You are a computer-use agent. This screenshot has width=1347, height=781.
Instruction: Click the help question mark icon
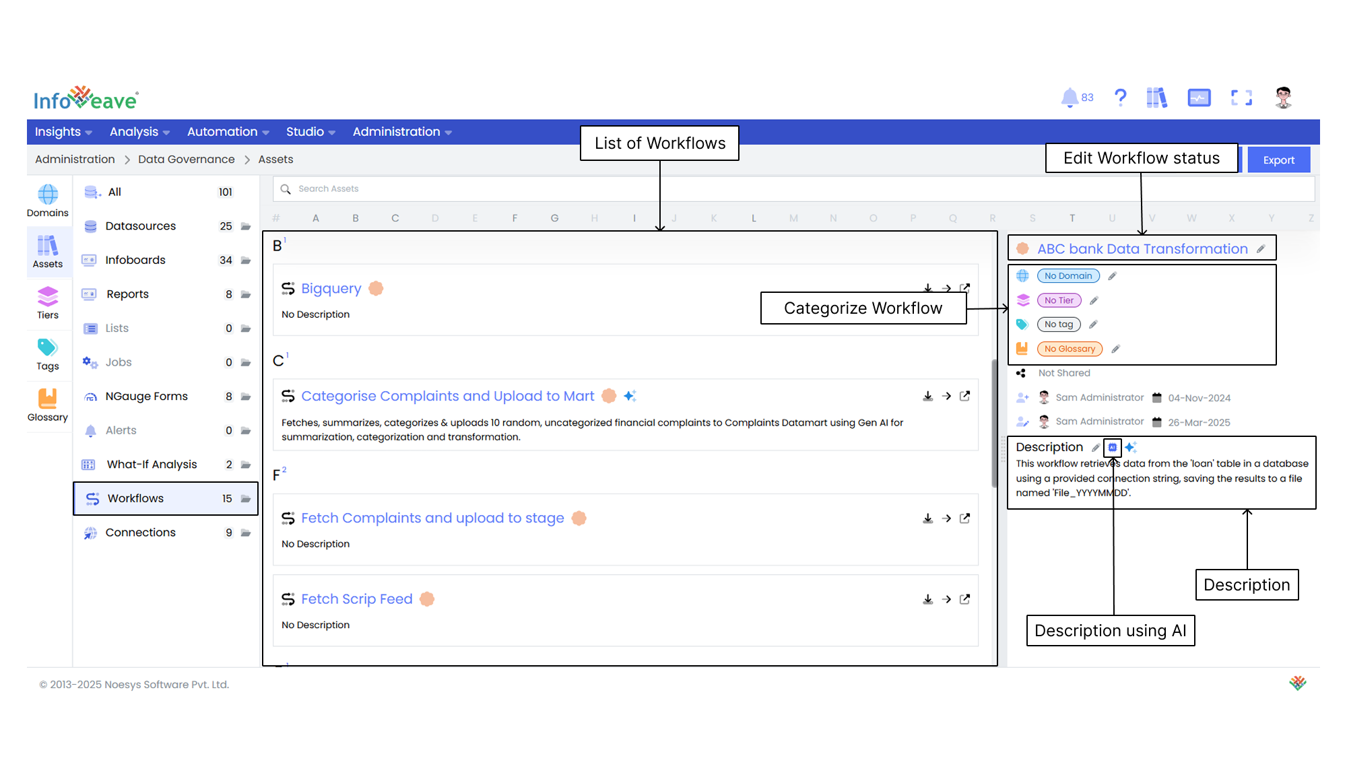click(1120, 98)
